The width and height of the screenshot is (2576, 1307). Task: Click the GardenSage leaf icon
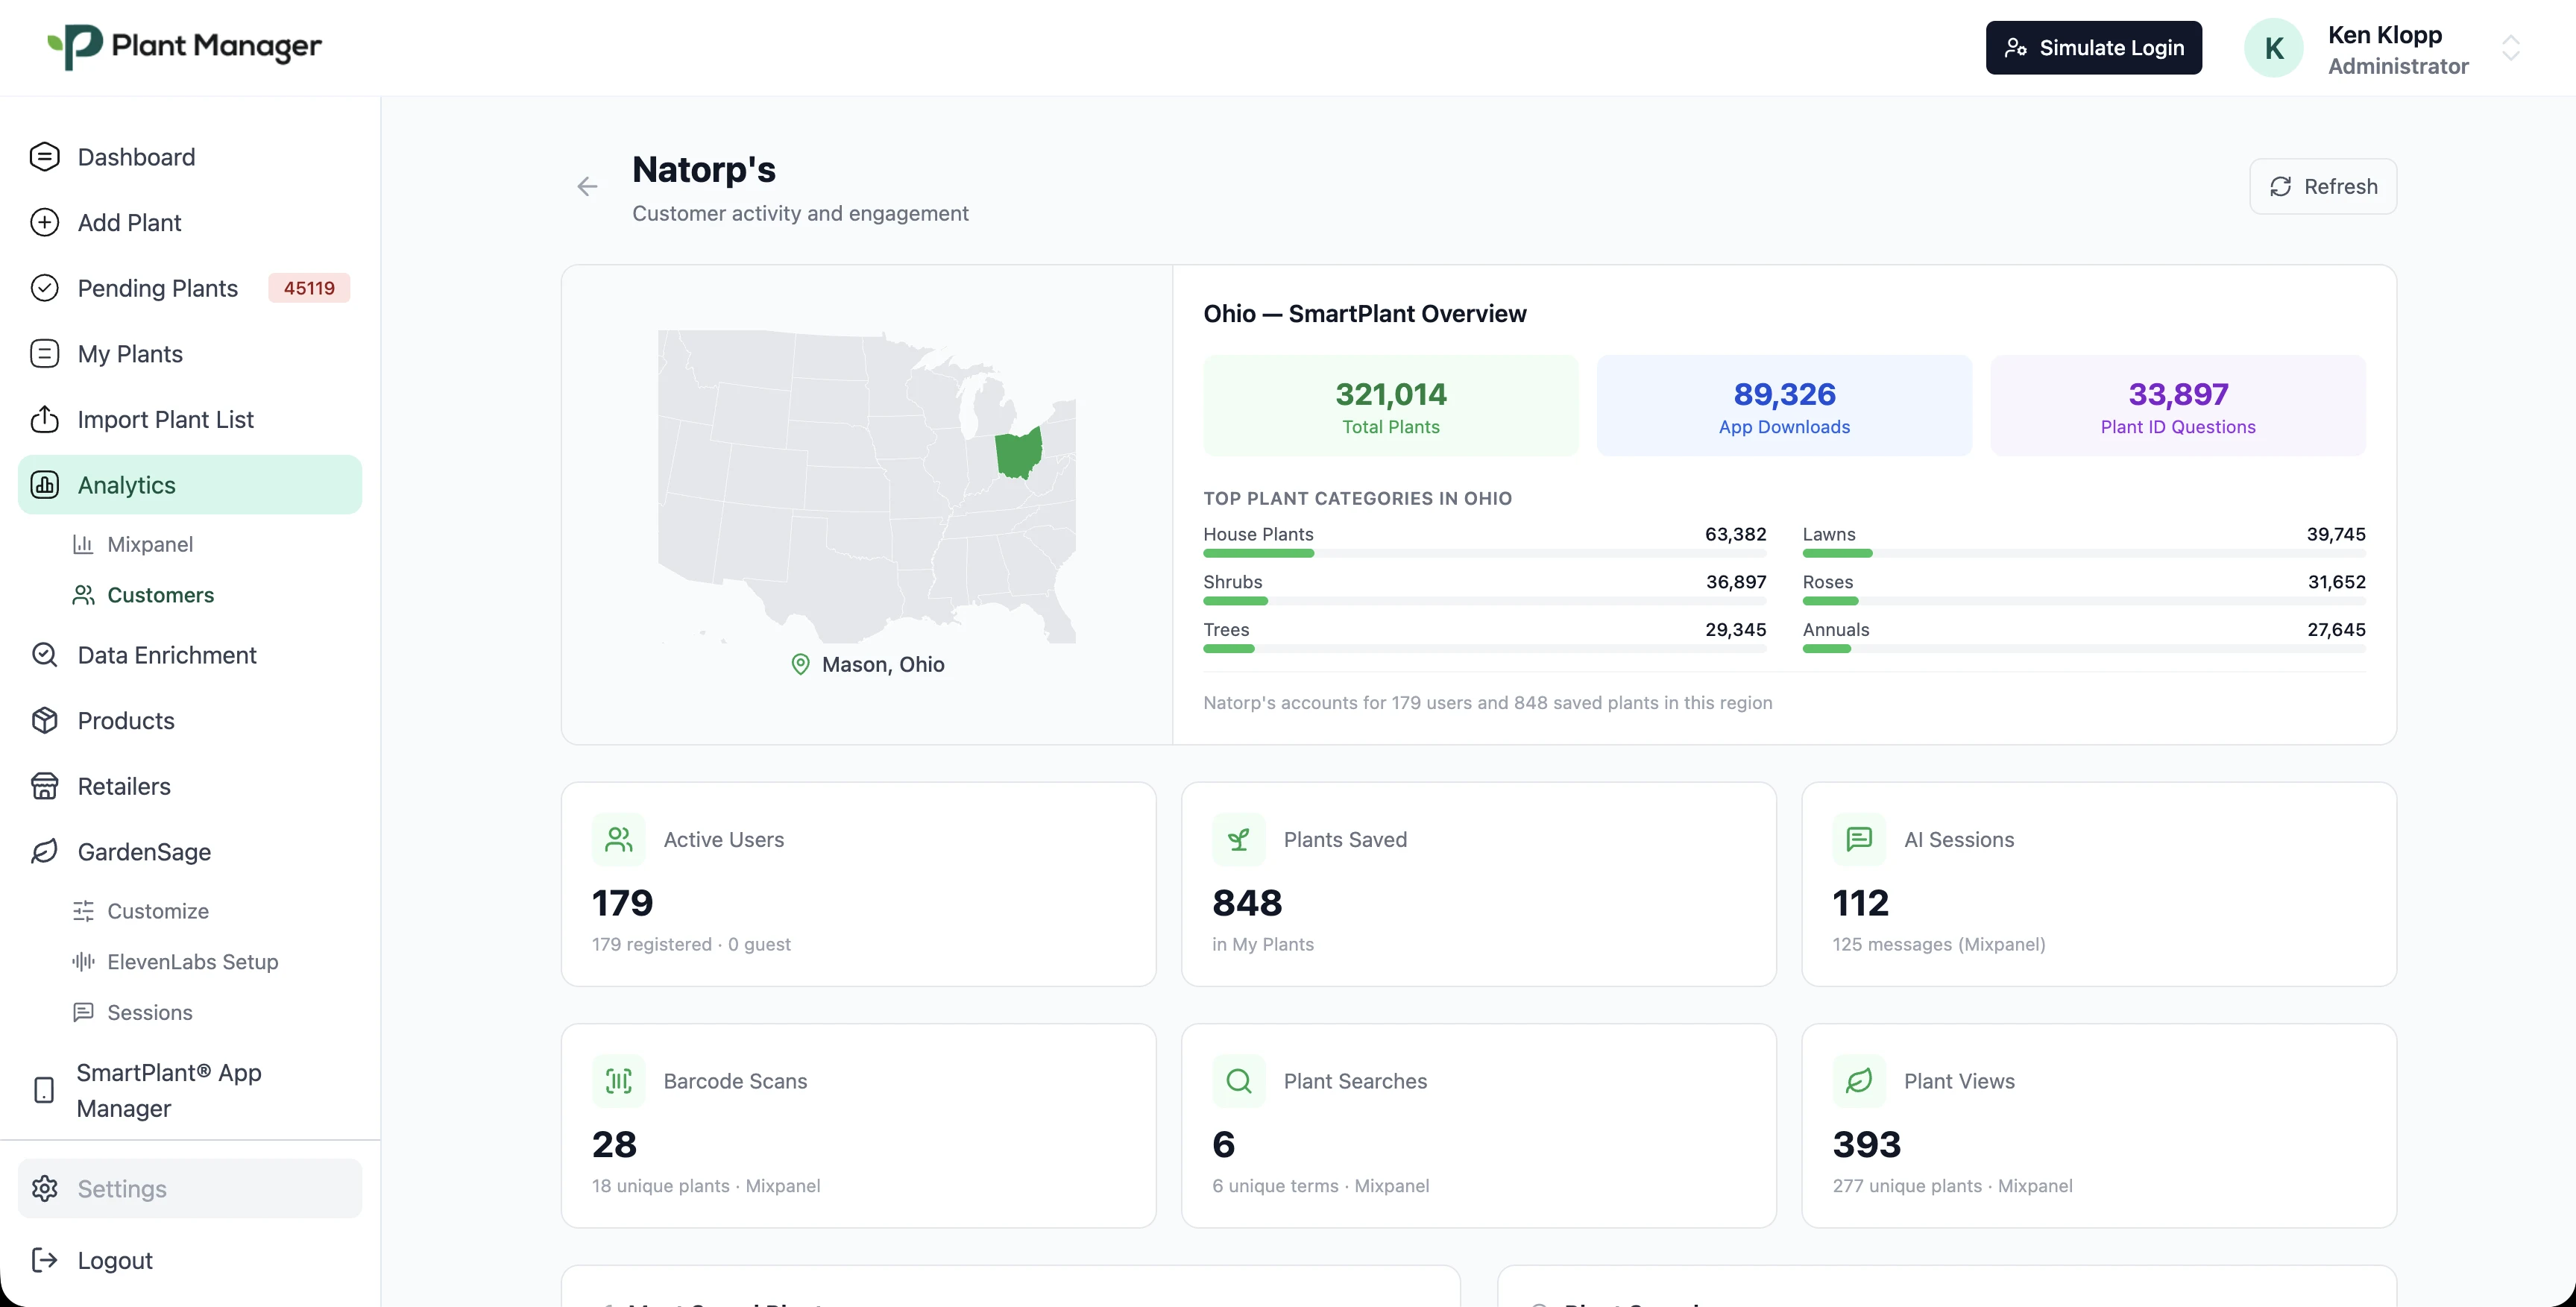tap(44, 852)
